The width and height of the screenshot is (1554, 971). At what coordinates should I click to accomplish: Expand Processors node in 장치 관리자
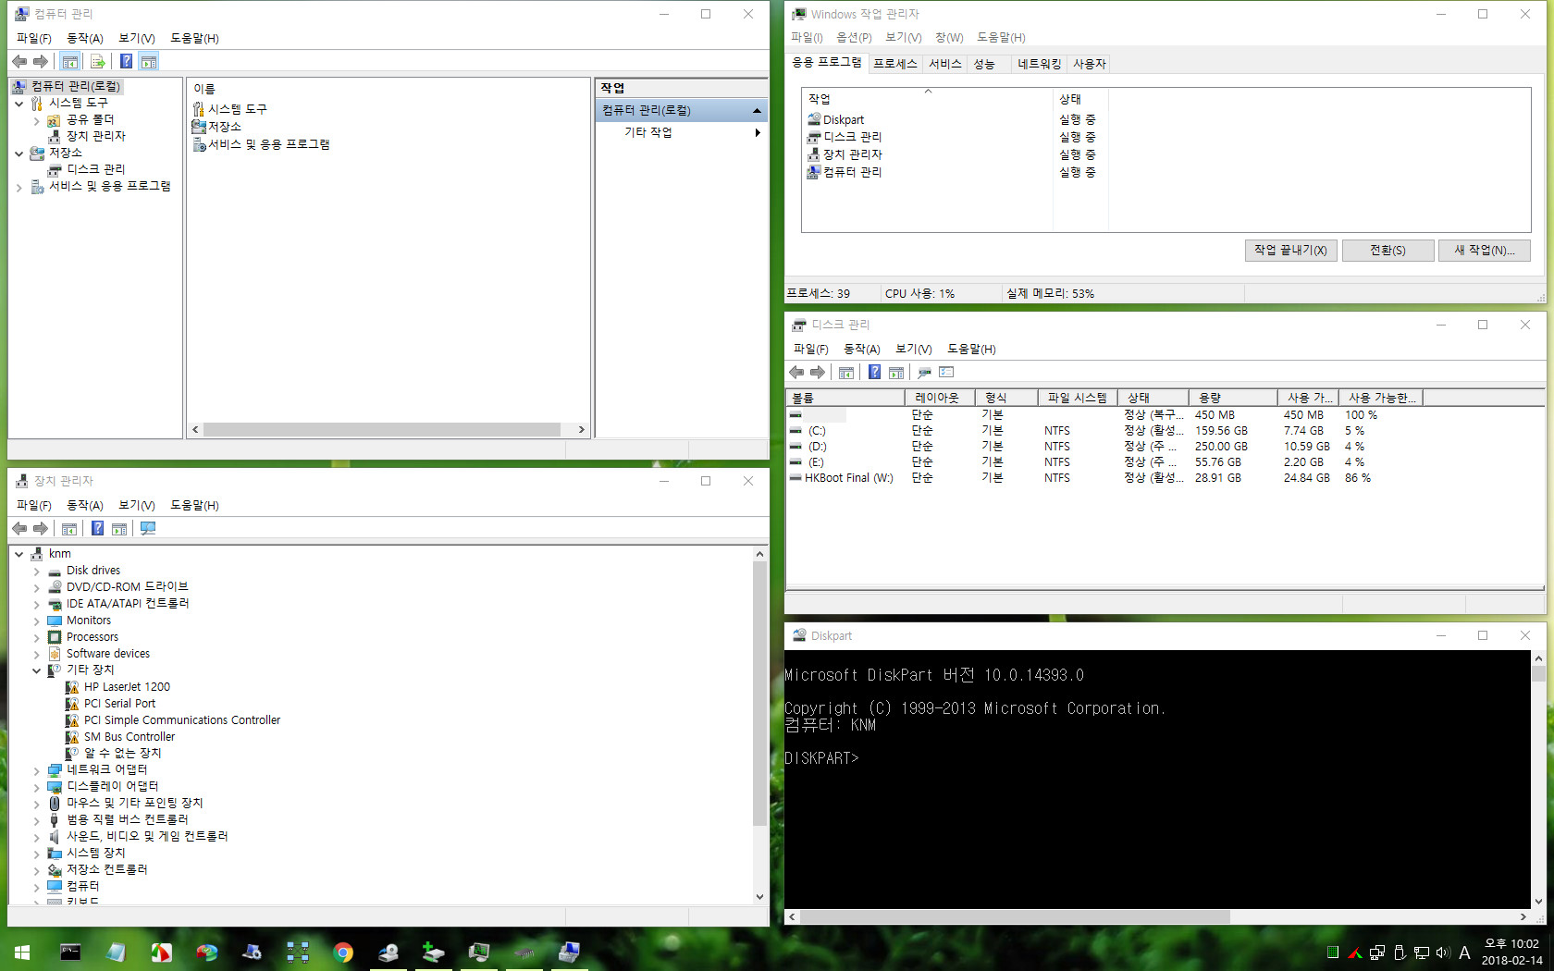pos(36,638)
